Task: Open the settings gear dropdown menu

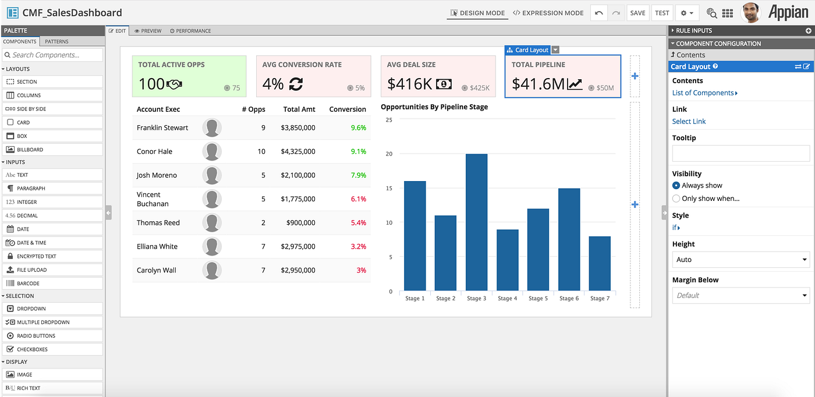Action: (688, 13)
